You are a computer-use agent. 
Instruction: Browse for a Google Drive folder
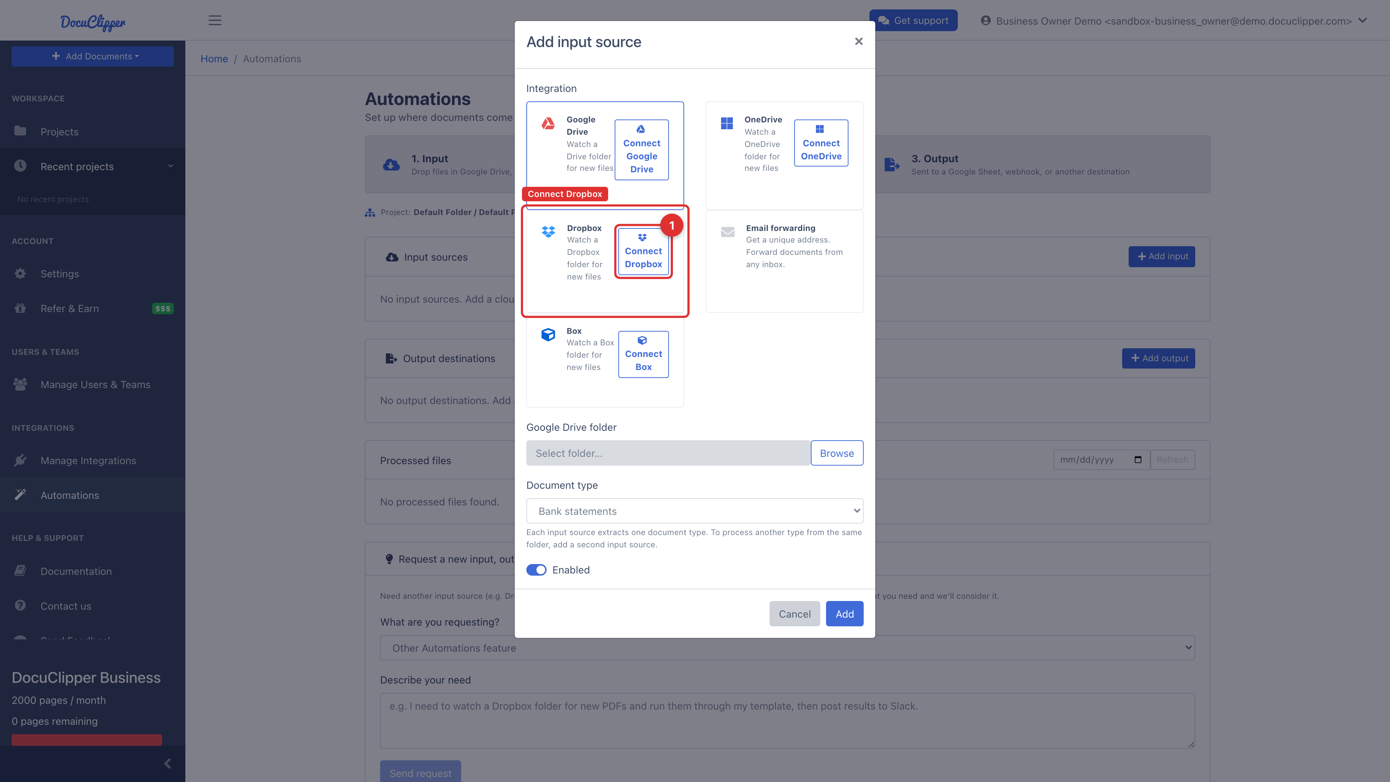837,453
